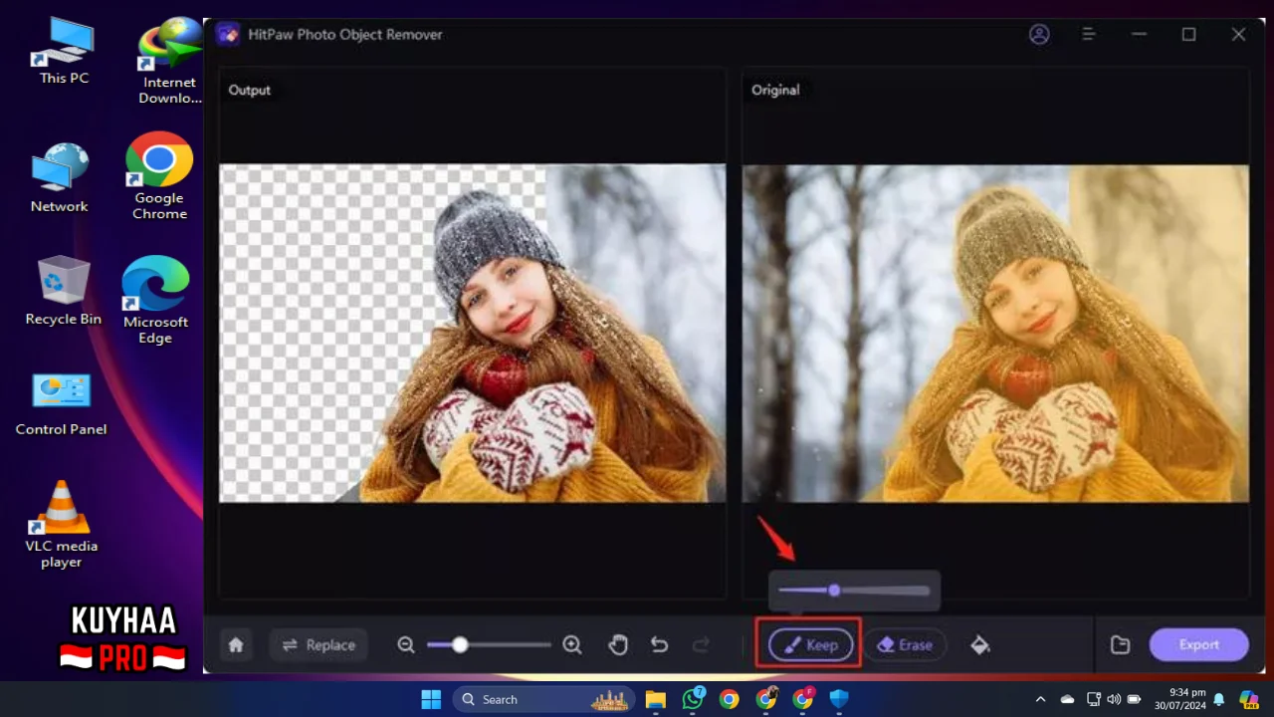Select the Keep brush tool

click(810, 644)
